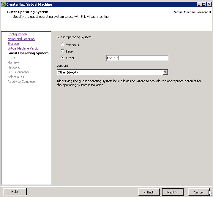Image resolution: width=213 pixels, height=197 pixels.
Task: Click the CPUs step in the sidebar
Action: pyautogui.click(x=11, y=58)
